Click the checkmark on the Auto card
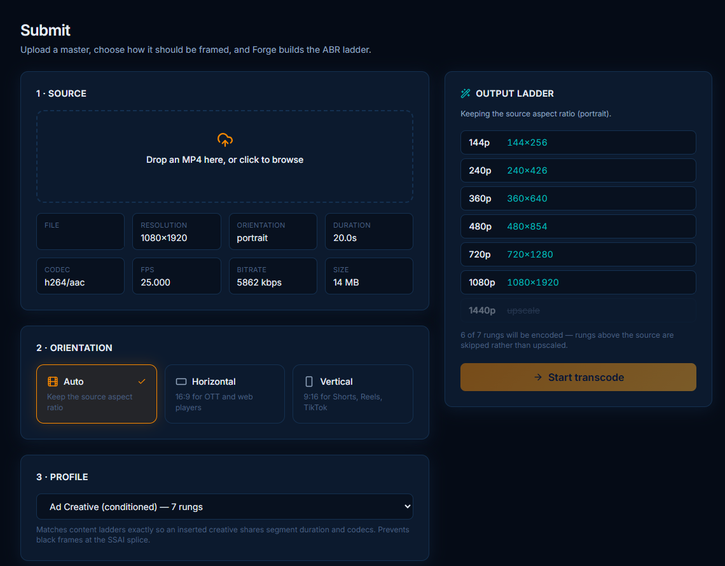725x566 pixels. (142, 382)
